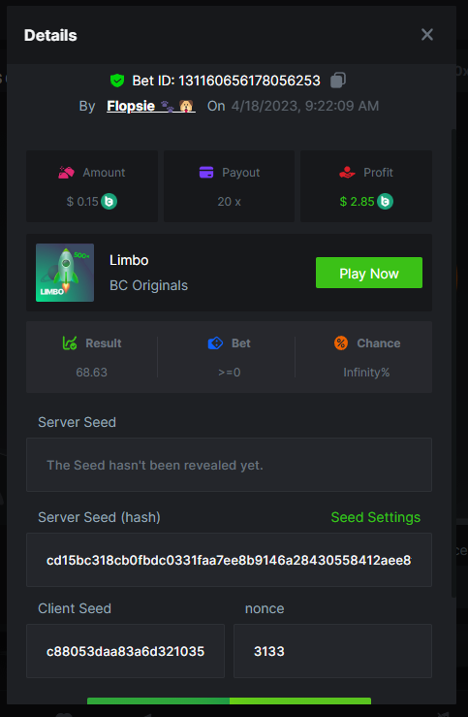The image size is (468, 717).
Task: Click the green Result chart icon
Action: coord(70,342)
